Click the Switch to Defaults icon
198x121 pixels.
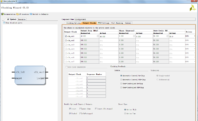[31, 14]
